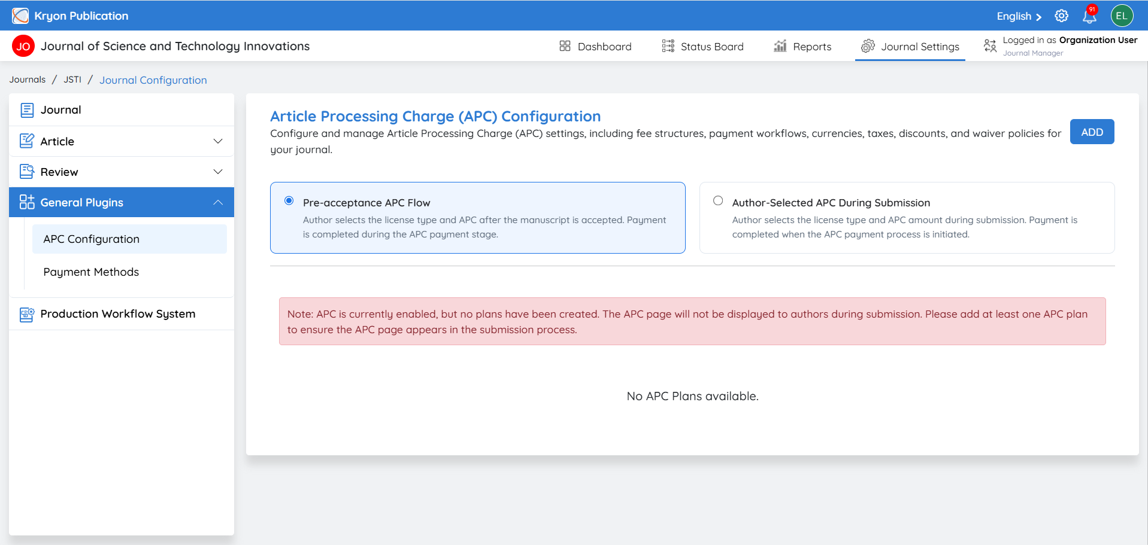Open APC Configuration in sidebar

[x=129, y=239]
